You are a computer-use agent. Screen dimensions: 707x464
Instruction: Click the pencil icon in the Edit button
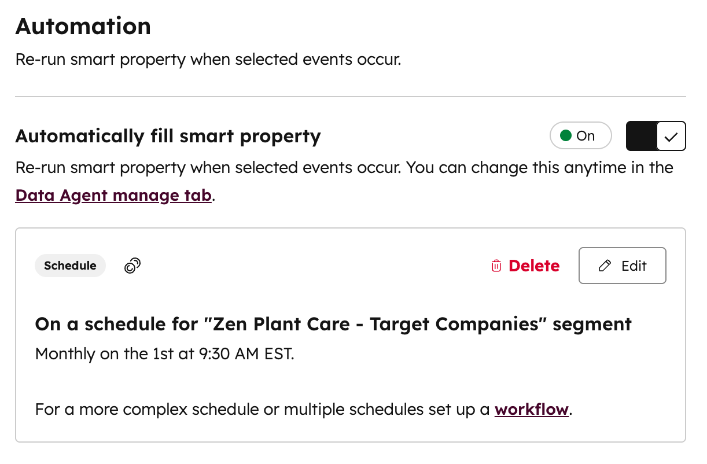605,266
